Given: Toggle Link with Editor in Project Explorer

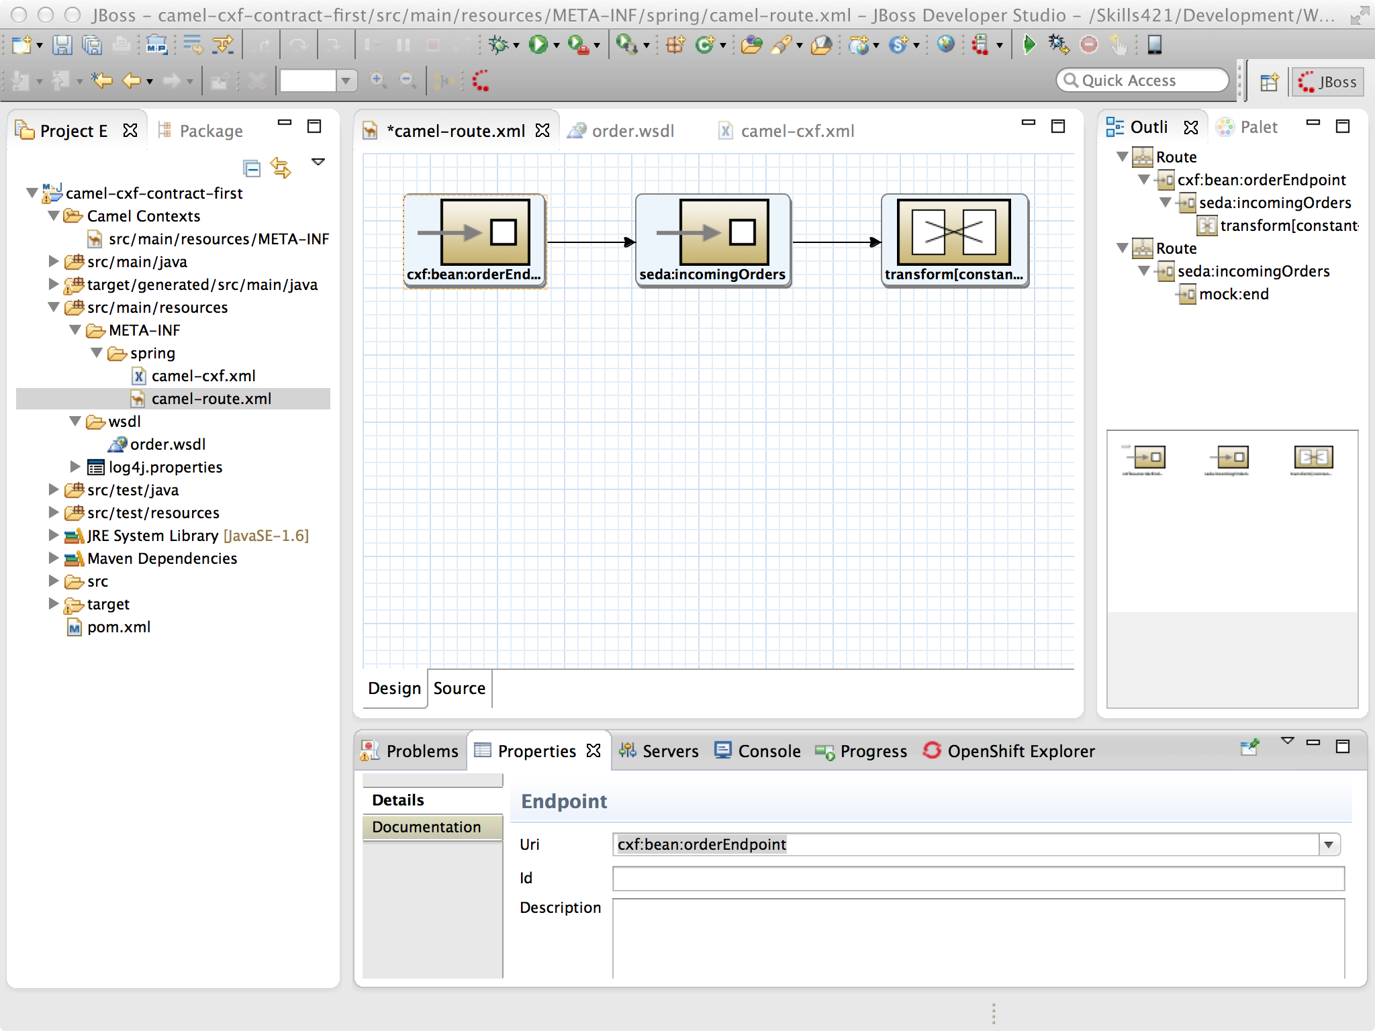Looking at the screenshot, I should [x=281, y=168].
